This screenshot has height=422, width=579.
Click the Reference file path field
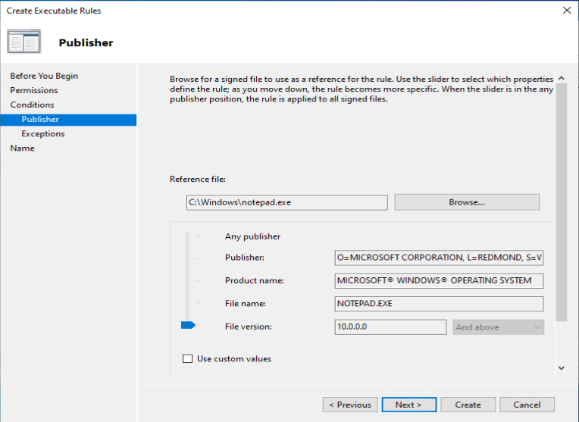click(286, 202)
